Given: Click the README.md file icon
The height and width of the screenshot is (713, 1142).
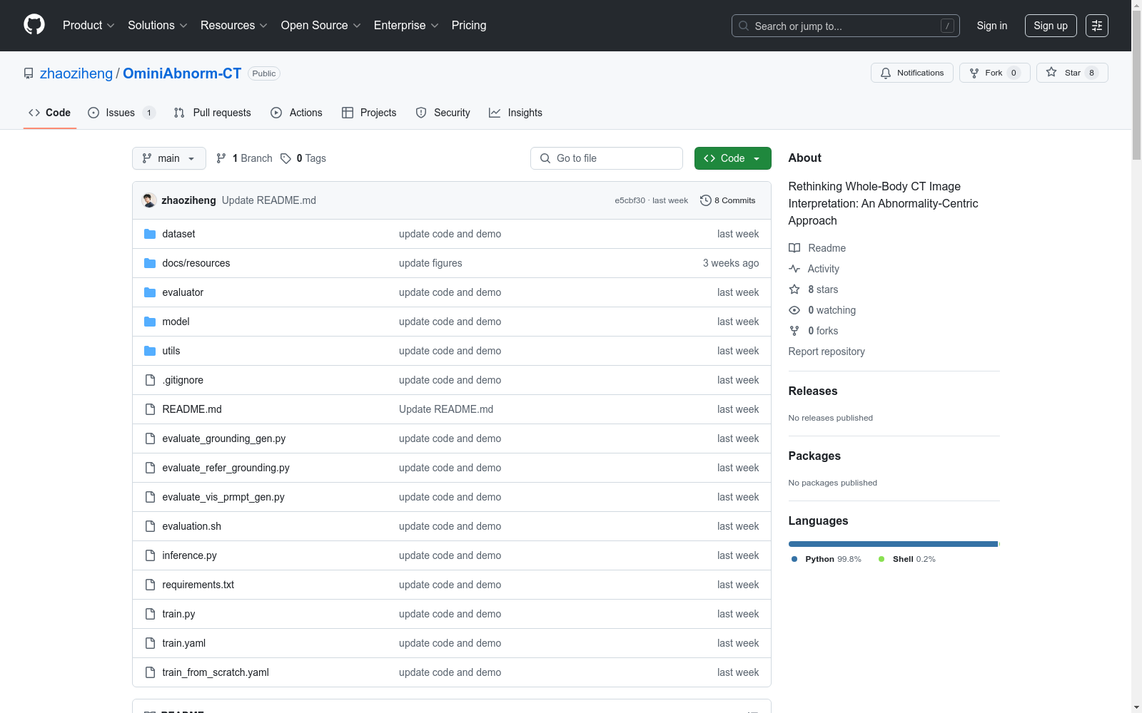Looking at the screenshot, I should pos(150,409).
